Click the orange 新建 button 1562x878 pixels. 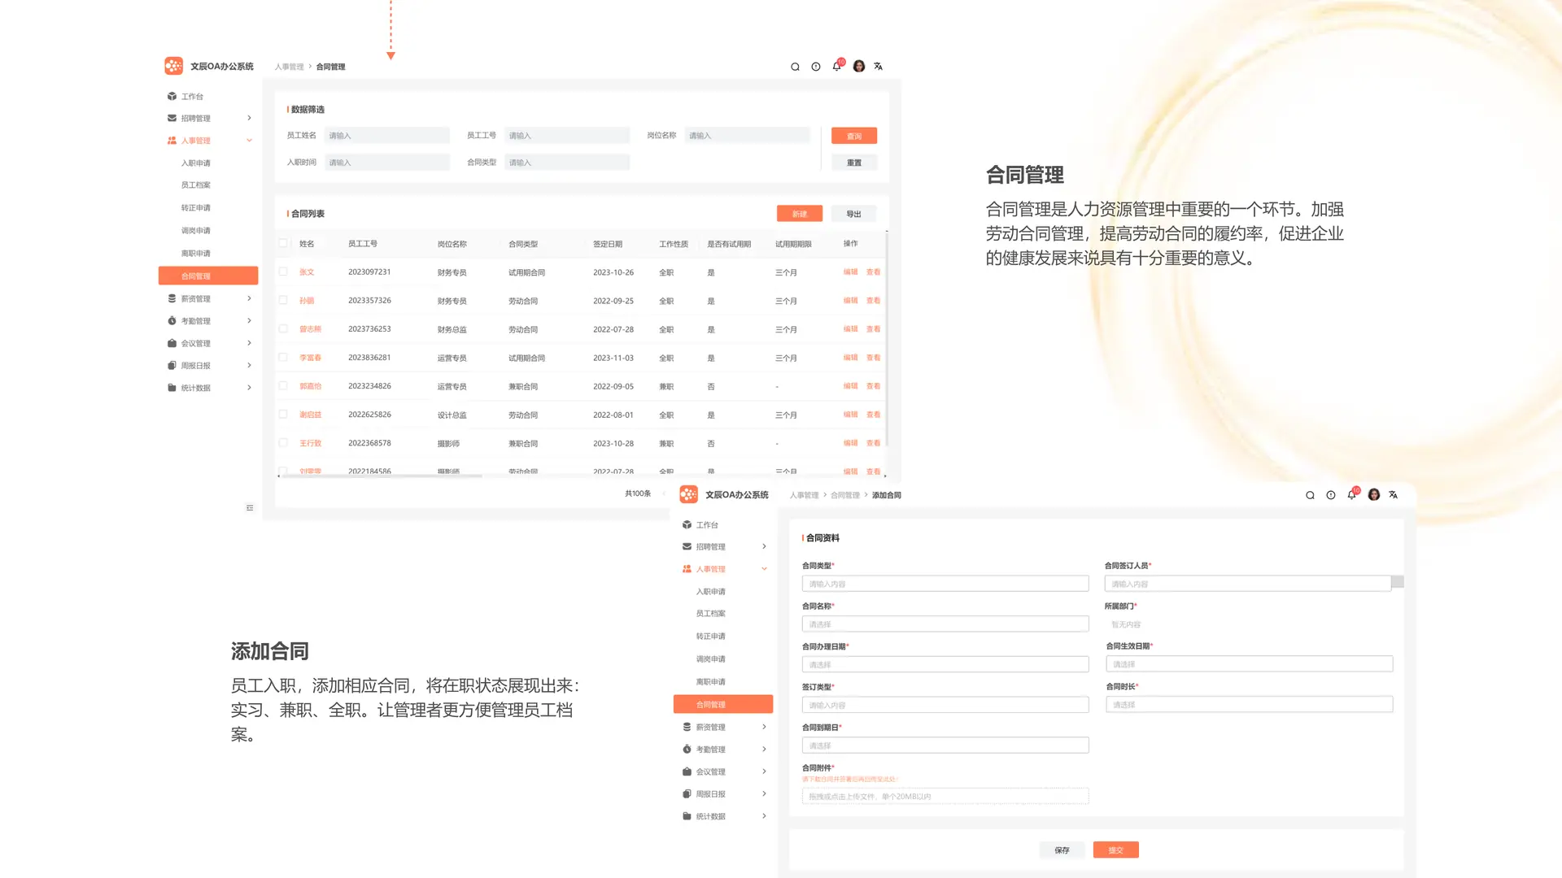(800, 214)
